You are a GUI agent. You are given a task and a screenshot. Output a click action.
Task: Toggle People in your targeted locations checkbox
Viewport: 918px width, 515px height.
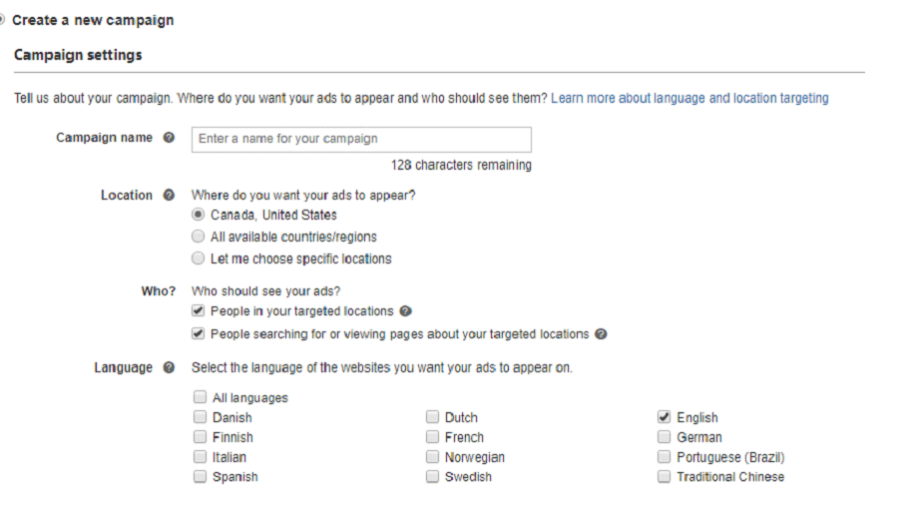(x=198, y=310)
